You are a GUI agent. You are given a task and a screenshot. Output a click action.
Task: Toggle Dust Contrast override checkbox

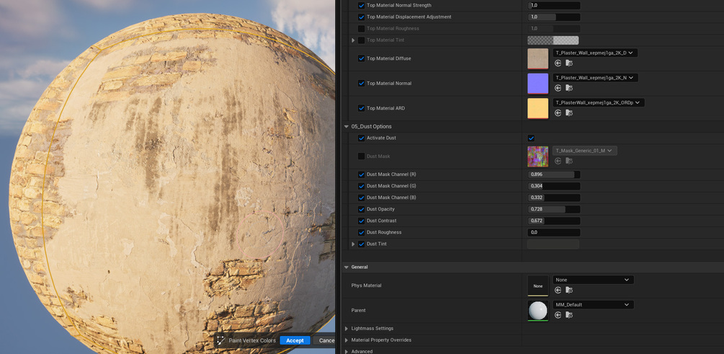[361, 221]
